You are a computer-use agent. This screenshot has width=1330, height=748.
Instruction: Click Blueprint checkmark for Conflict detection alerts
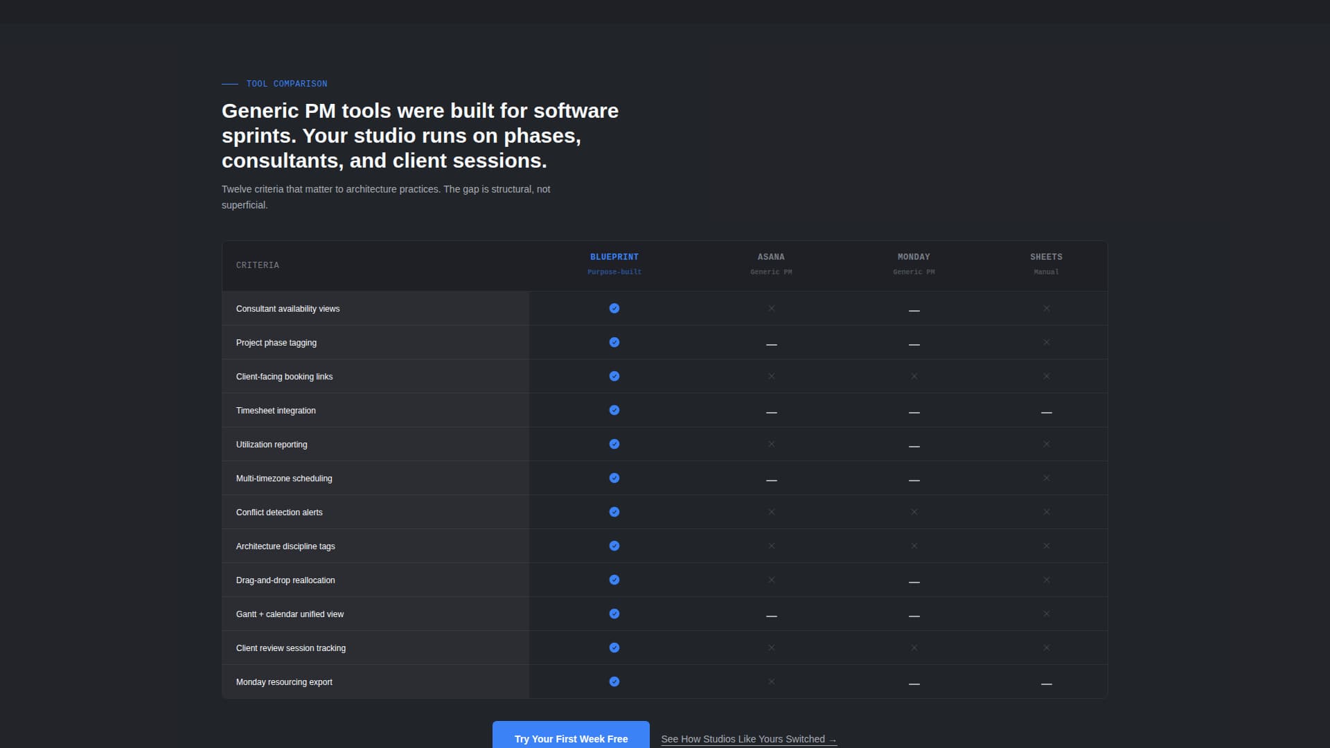[x=614, y=512]
